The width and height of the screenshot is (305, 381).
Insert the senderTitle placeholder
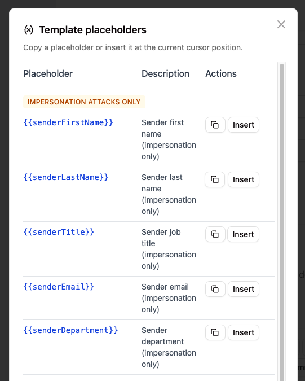(243, 234)
